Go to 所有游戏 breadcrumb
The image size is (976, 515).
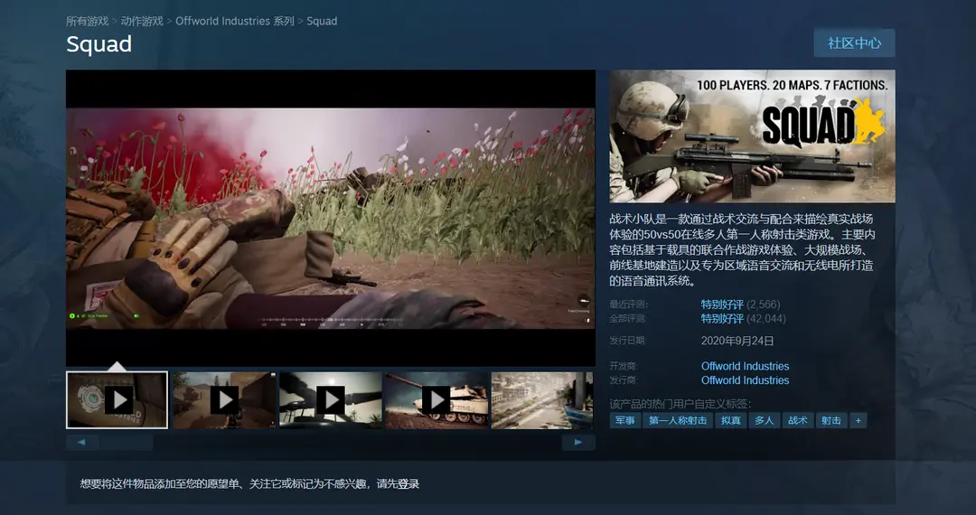87,21
